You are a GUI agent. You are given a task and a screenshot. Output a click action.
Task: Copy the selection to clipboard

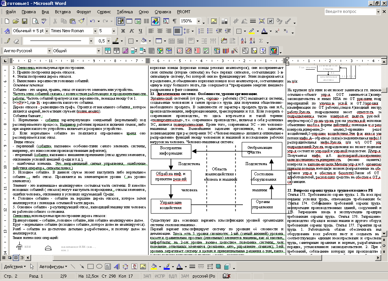coord(64,21)
